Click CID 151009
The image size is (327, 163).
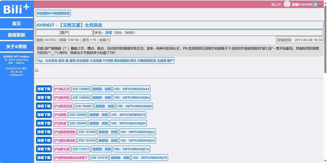[x=87, y=132]
